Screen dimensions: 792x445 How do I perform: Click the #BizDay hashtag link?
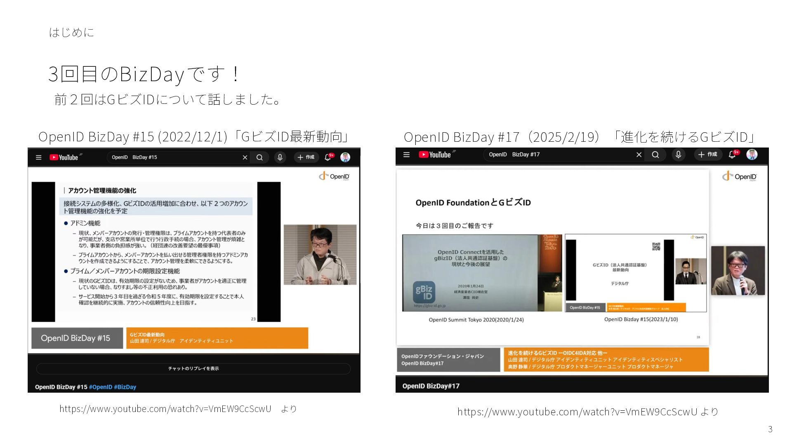pos(125,387)
